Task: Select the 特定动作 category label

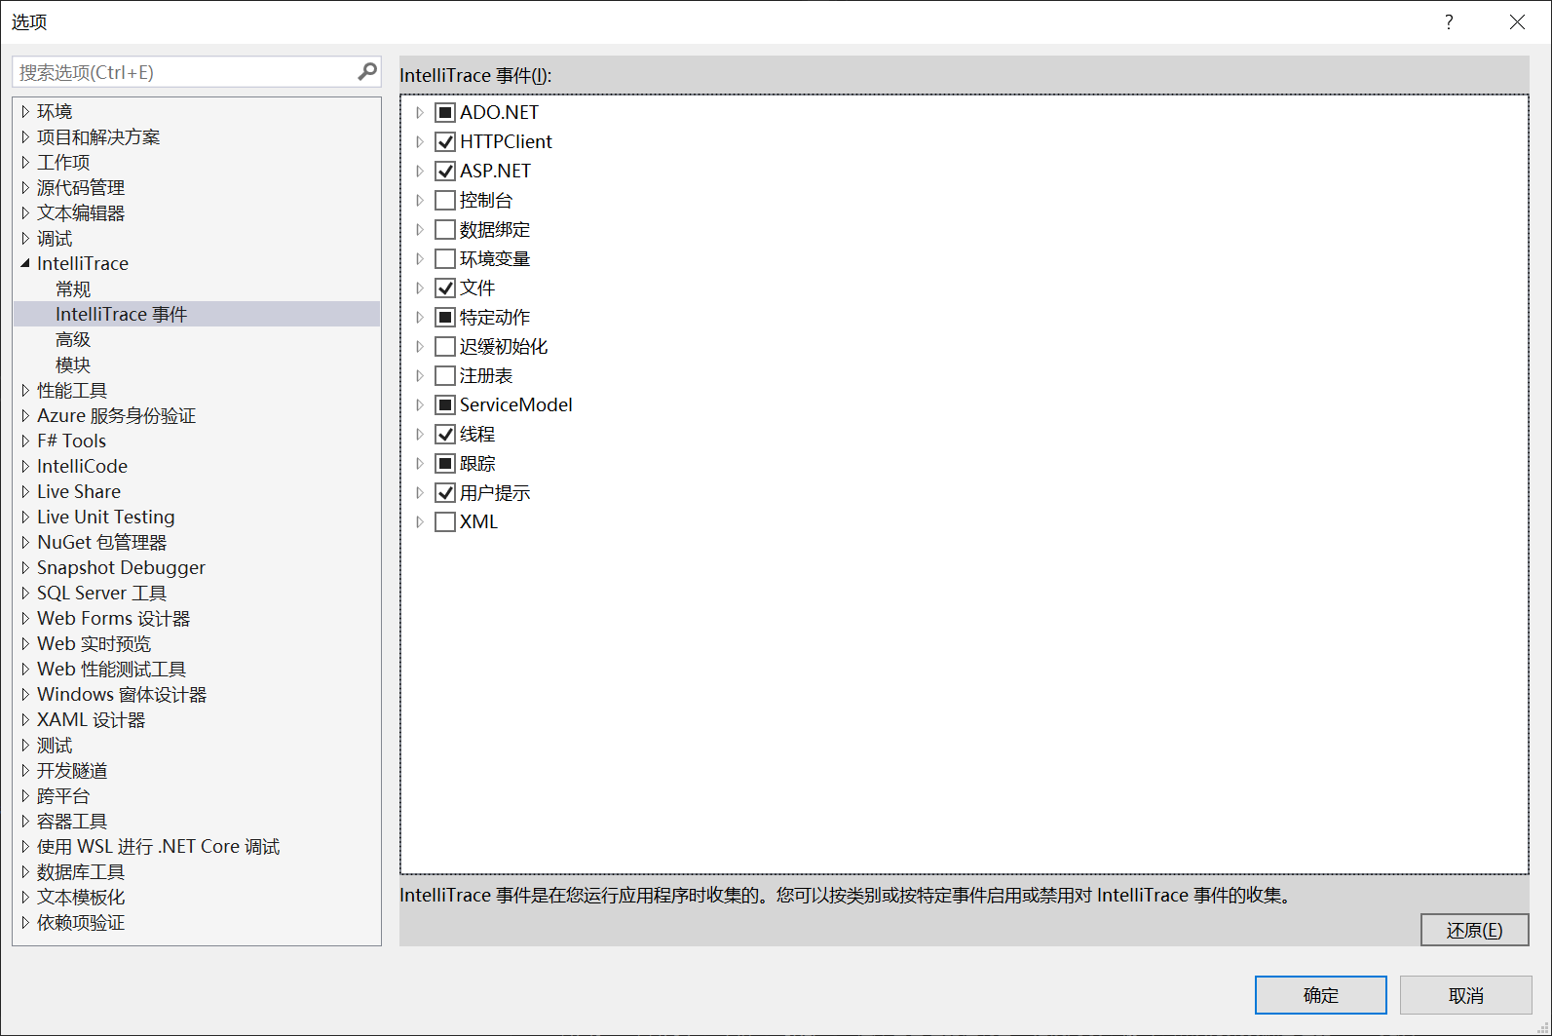Action: click(495, 317)
